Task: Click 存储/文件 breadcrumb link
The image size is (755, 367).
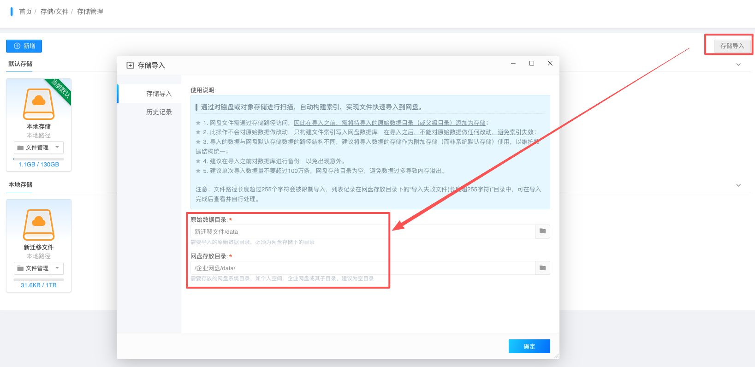Action: (54, 12)
